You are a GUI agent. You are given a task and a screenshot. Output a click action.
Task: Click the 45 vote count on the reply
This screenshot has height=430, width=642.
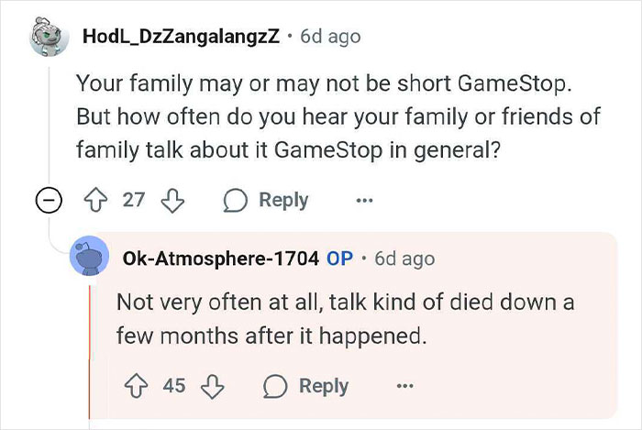[174, 386]
